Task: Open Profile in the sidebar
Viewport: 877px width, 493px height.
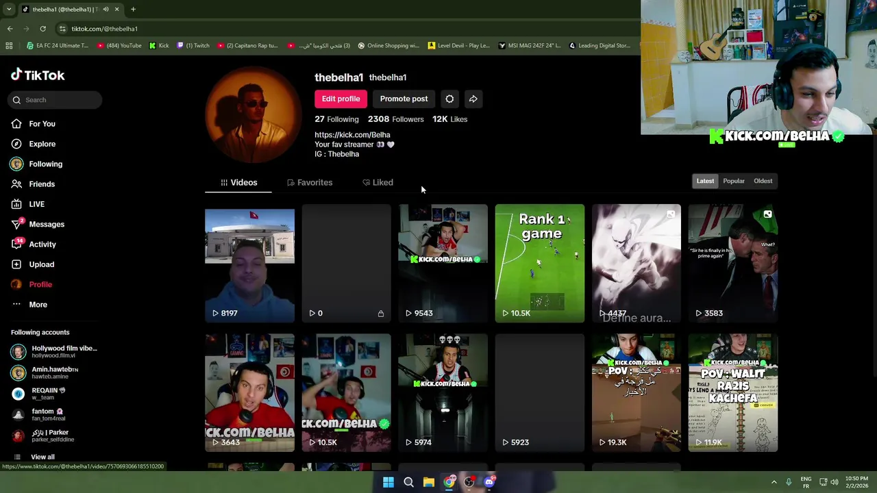Action: coord(32,284)
